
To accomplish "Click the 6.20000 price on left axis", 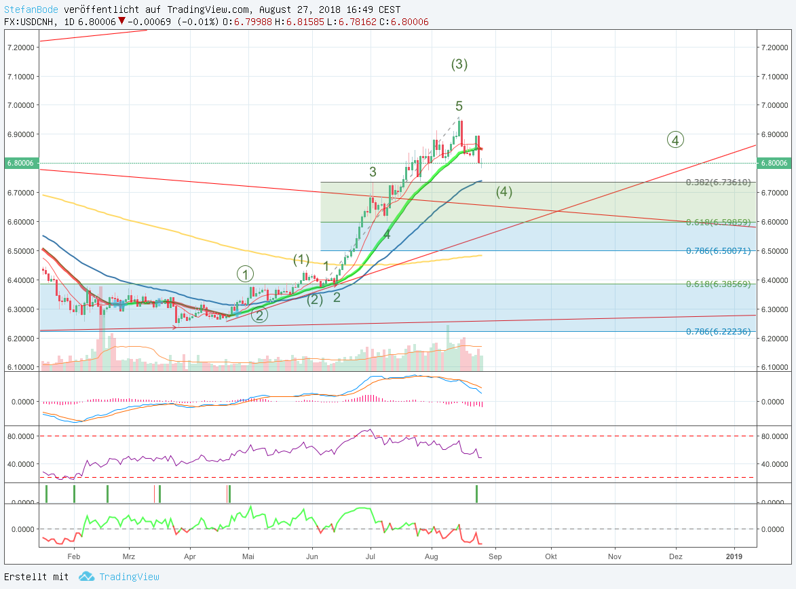I will click(x=21, y=339).
